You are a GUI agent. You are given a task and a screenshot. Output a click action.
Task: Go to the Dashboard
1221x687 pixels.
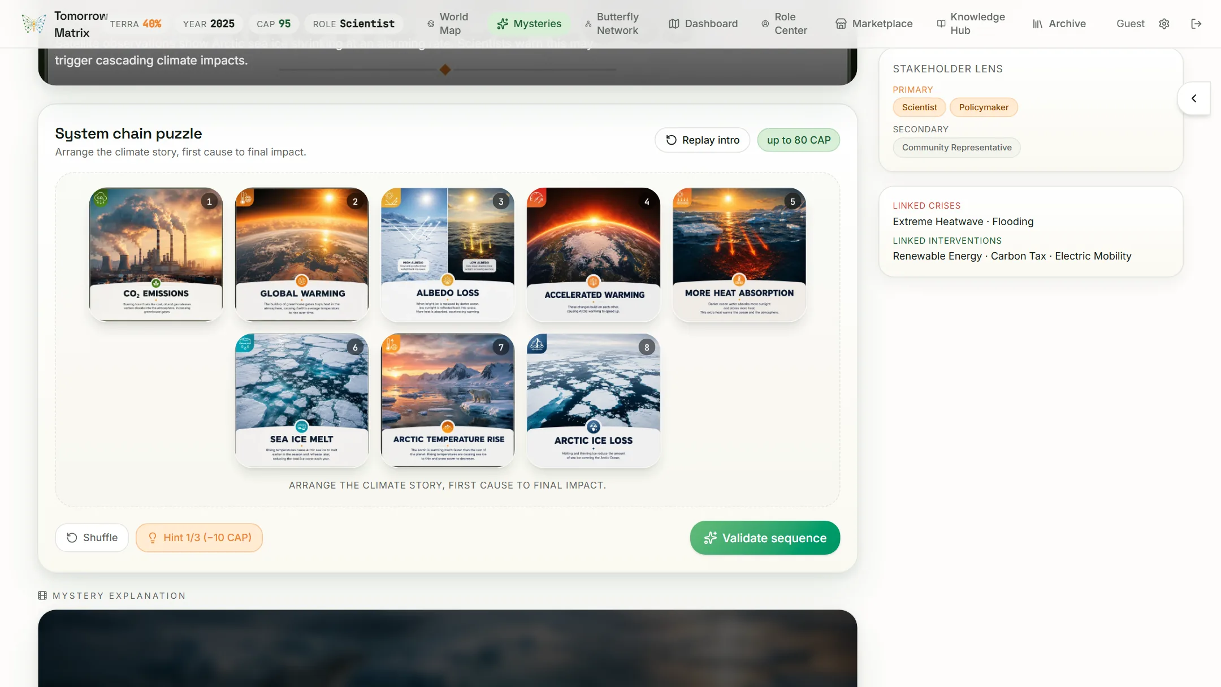[703, 24]
